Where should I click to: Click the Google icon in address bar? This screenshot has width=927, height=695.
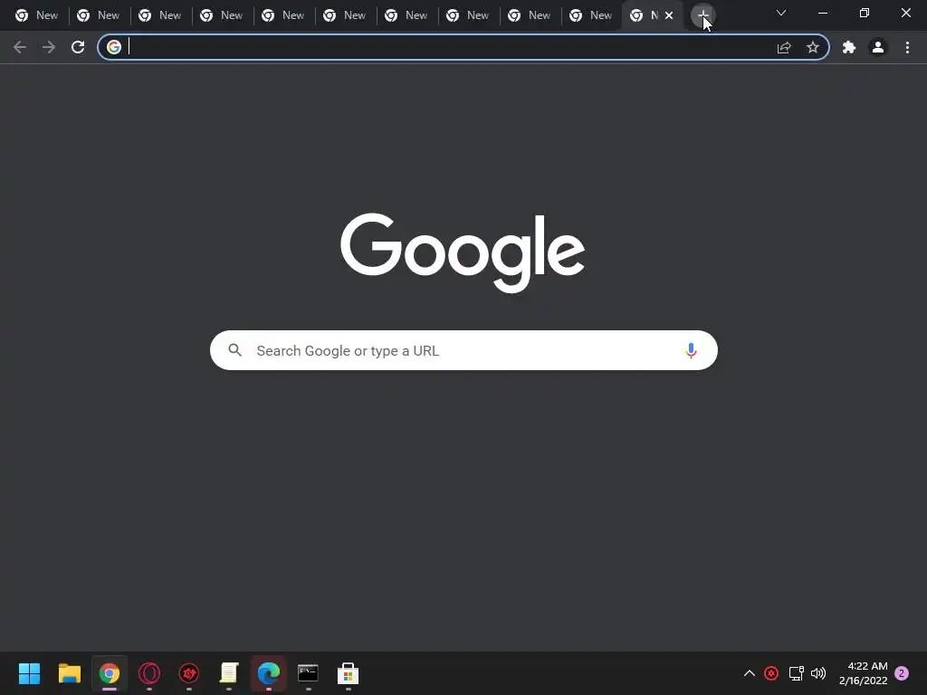coord(114,47)
